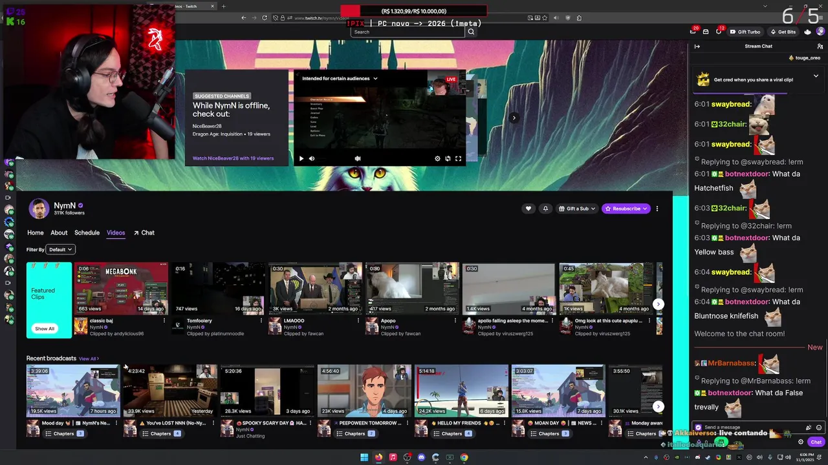Click the search magnifier icon in Twitch header
Viewport: 828px width, 465px height.
[471, 32]
